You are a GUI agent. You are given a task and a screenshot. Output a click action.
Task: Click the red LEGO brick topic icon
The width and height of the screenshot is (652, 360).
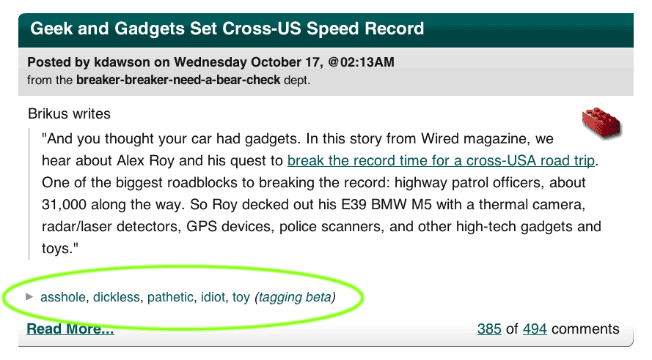601,122
